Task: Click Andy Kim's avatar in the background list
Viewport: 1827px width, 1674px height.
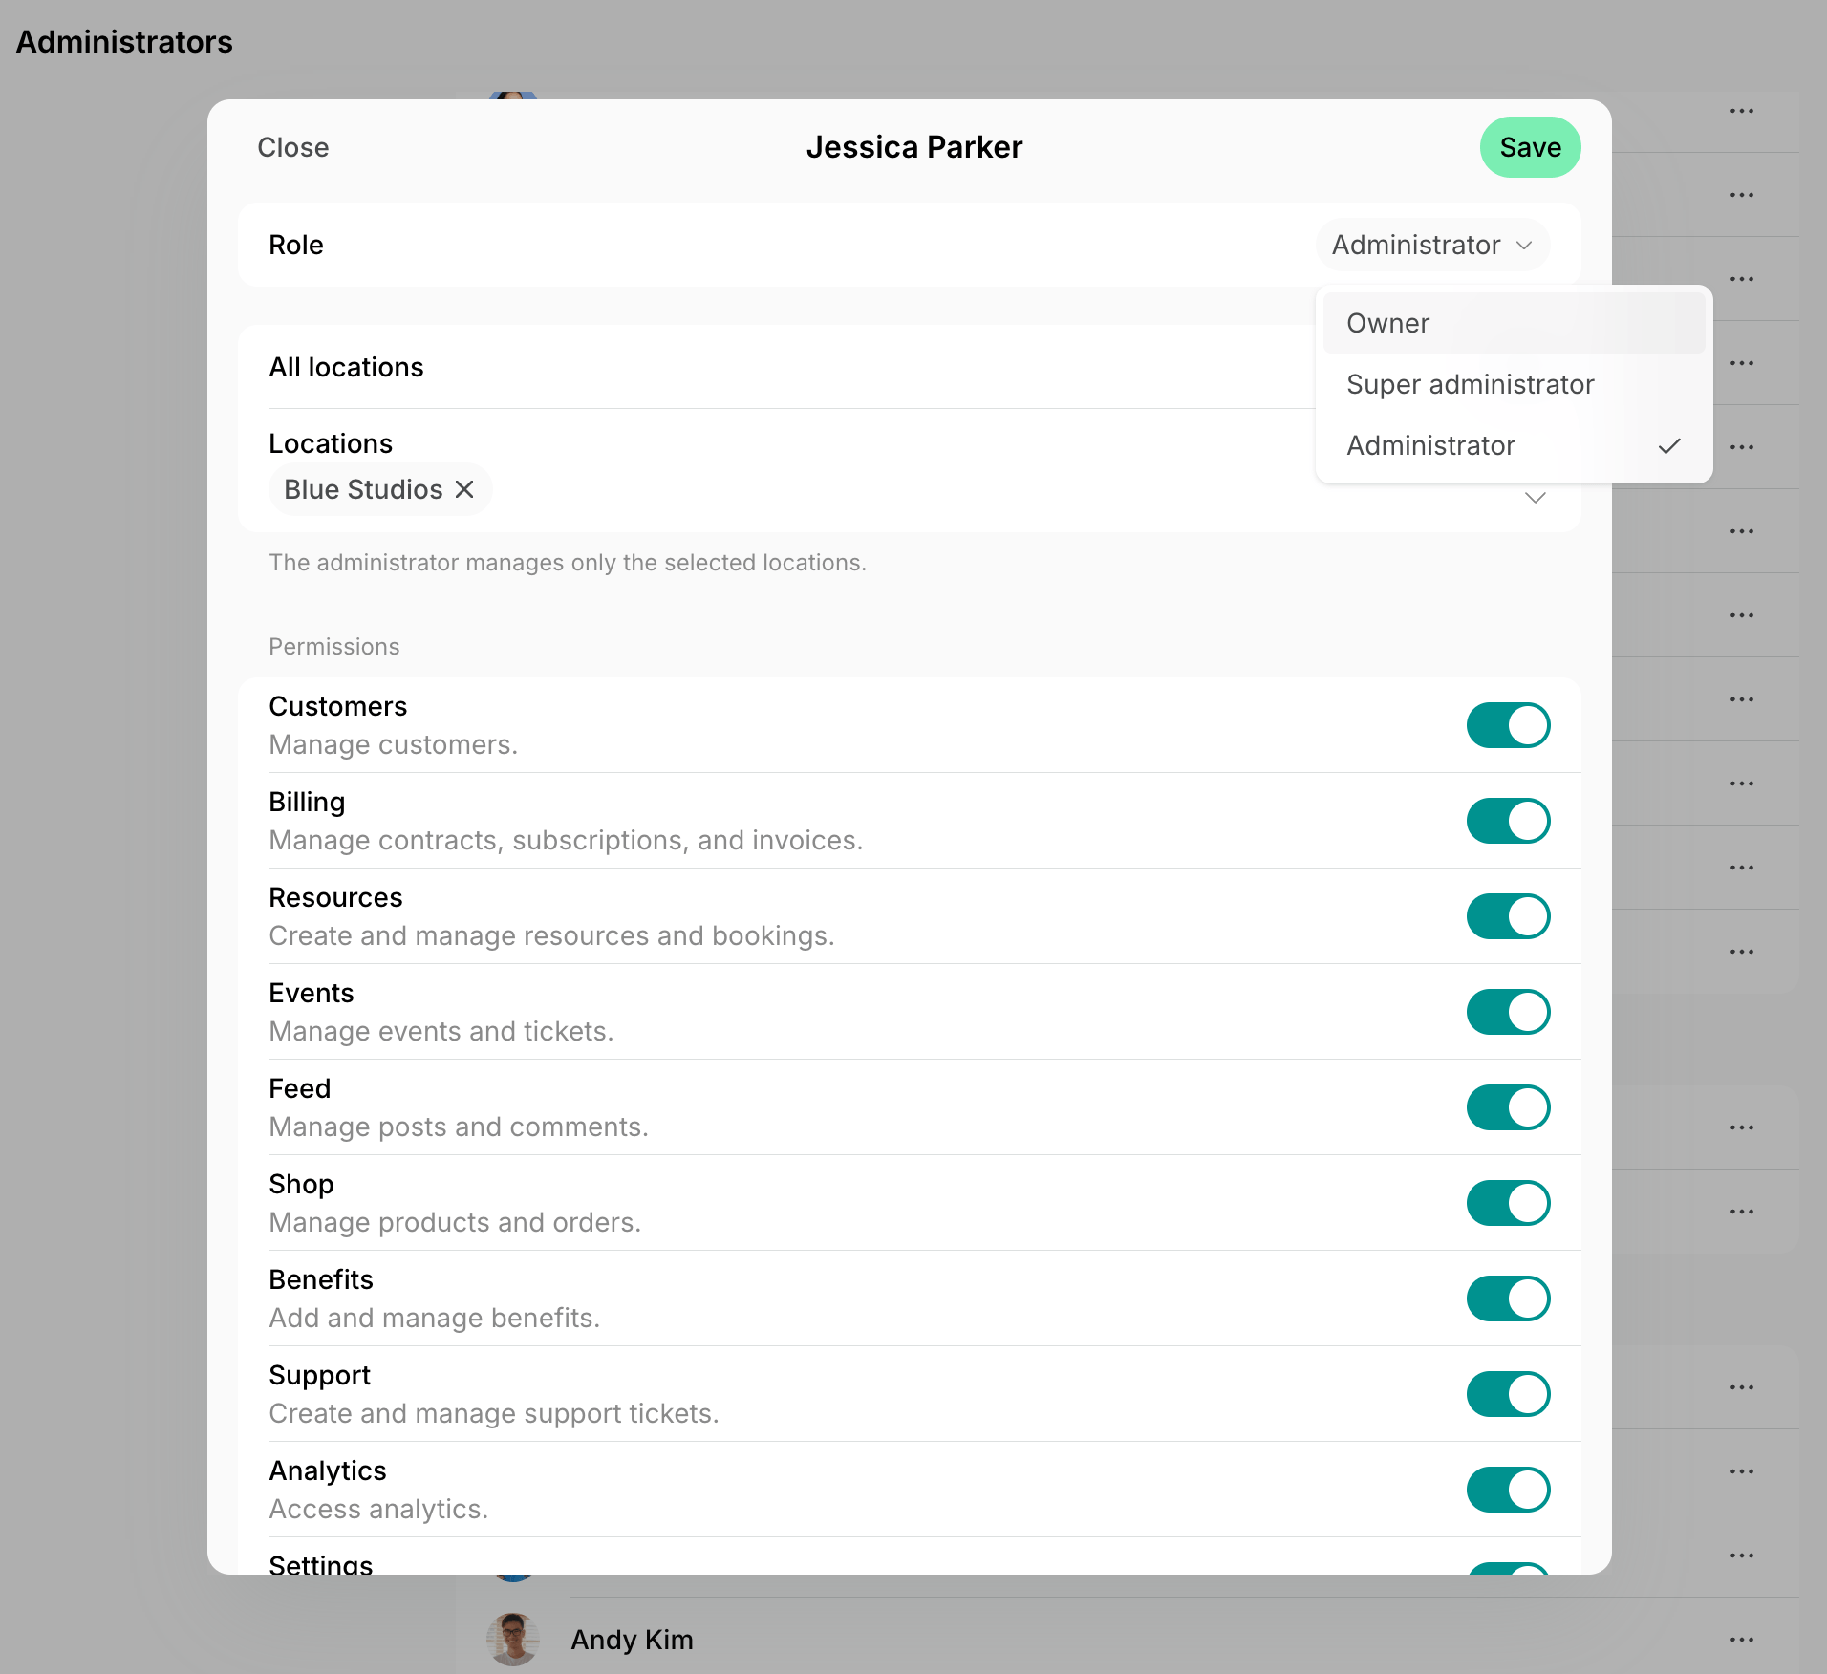Action: pos(513,1640)
